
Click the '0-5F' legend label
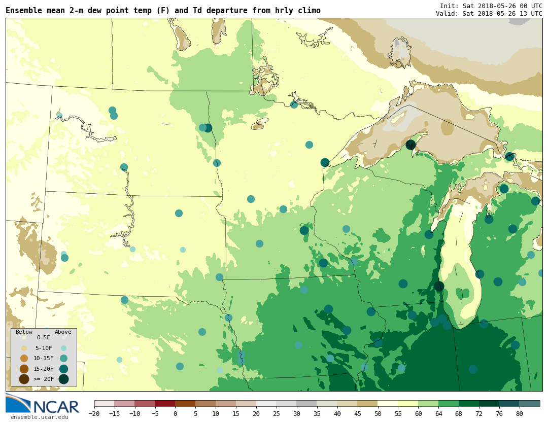click(x=44, y=337)
